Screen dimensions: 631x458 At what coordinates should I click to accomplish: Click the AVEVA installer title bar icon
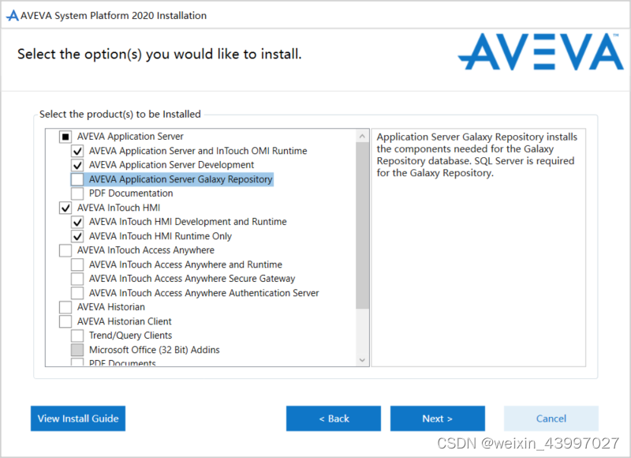click(13, 15)
